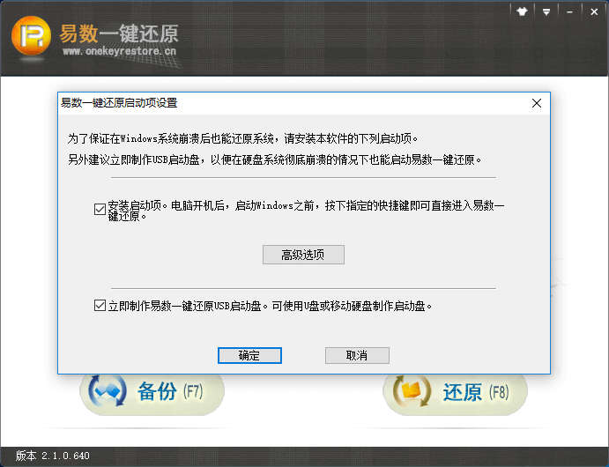Minimize the 易数一键还原 main window
Screen dimensions: 609x467
(569, 11)
